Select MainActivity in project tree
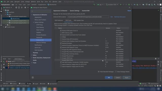Image resolution: width=162 pixels, height=91 pixels. point(16,19)
